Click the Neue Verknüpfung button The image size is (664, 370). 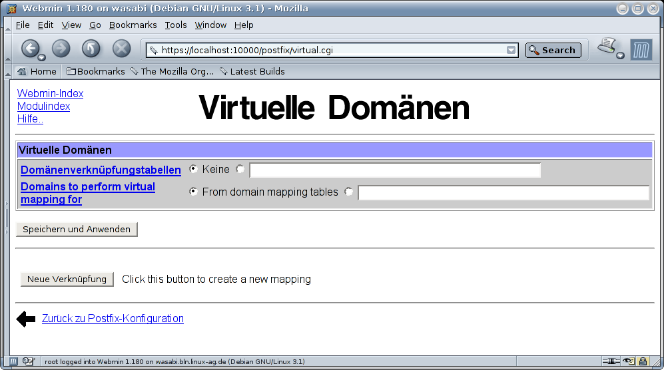[67, 279]
